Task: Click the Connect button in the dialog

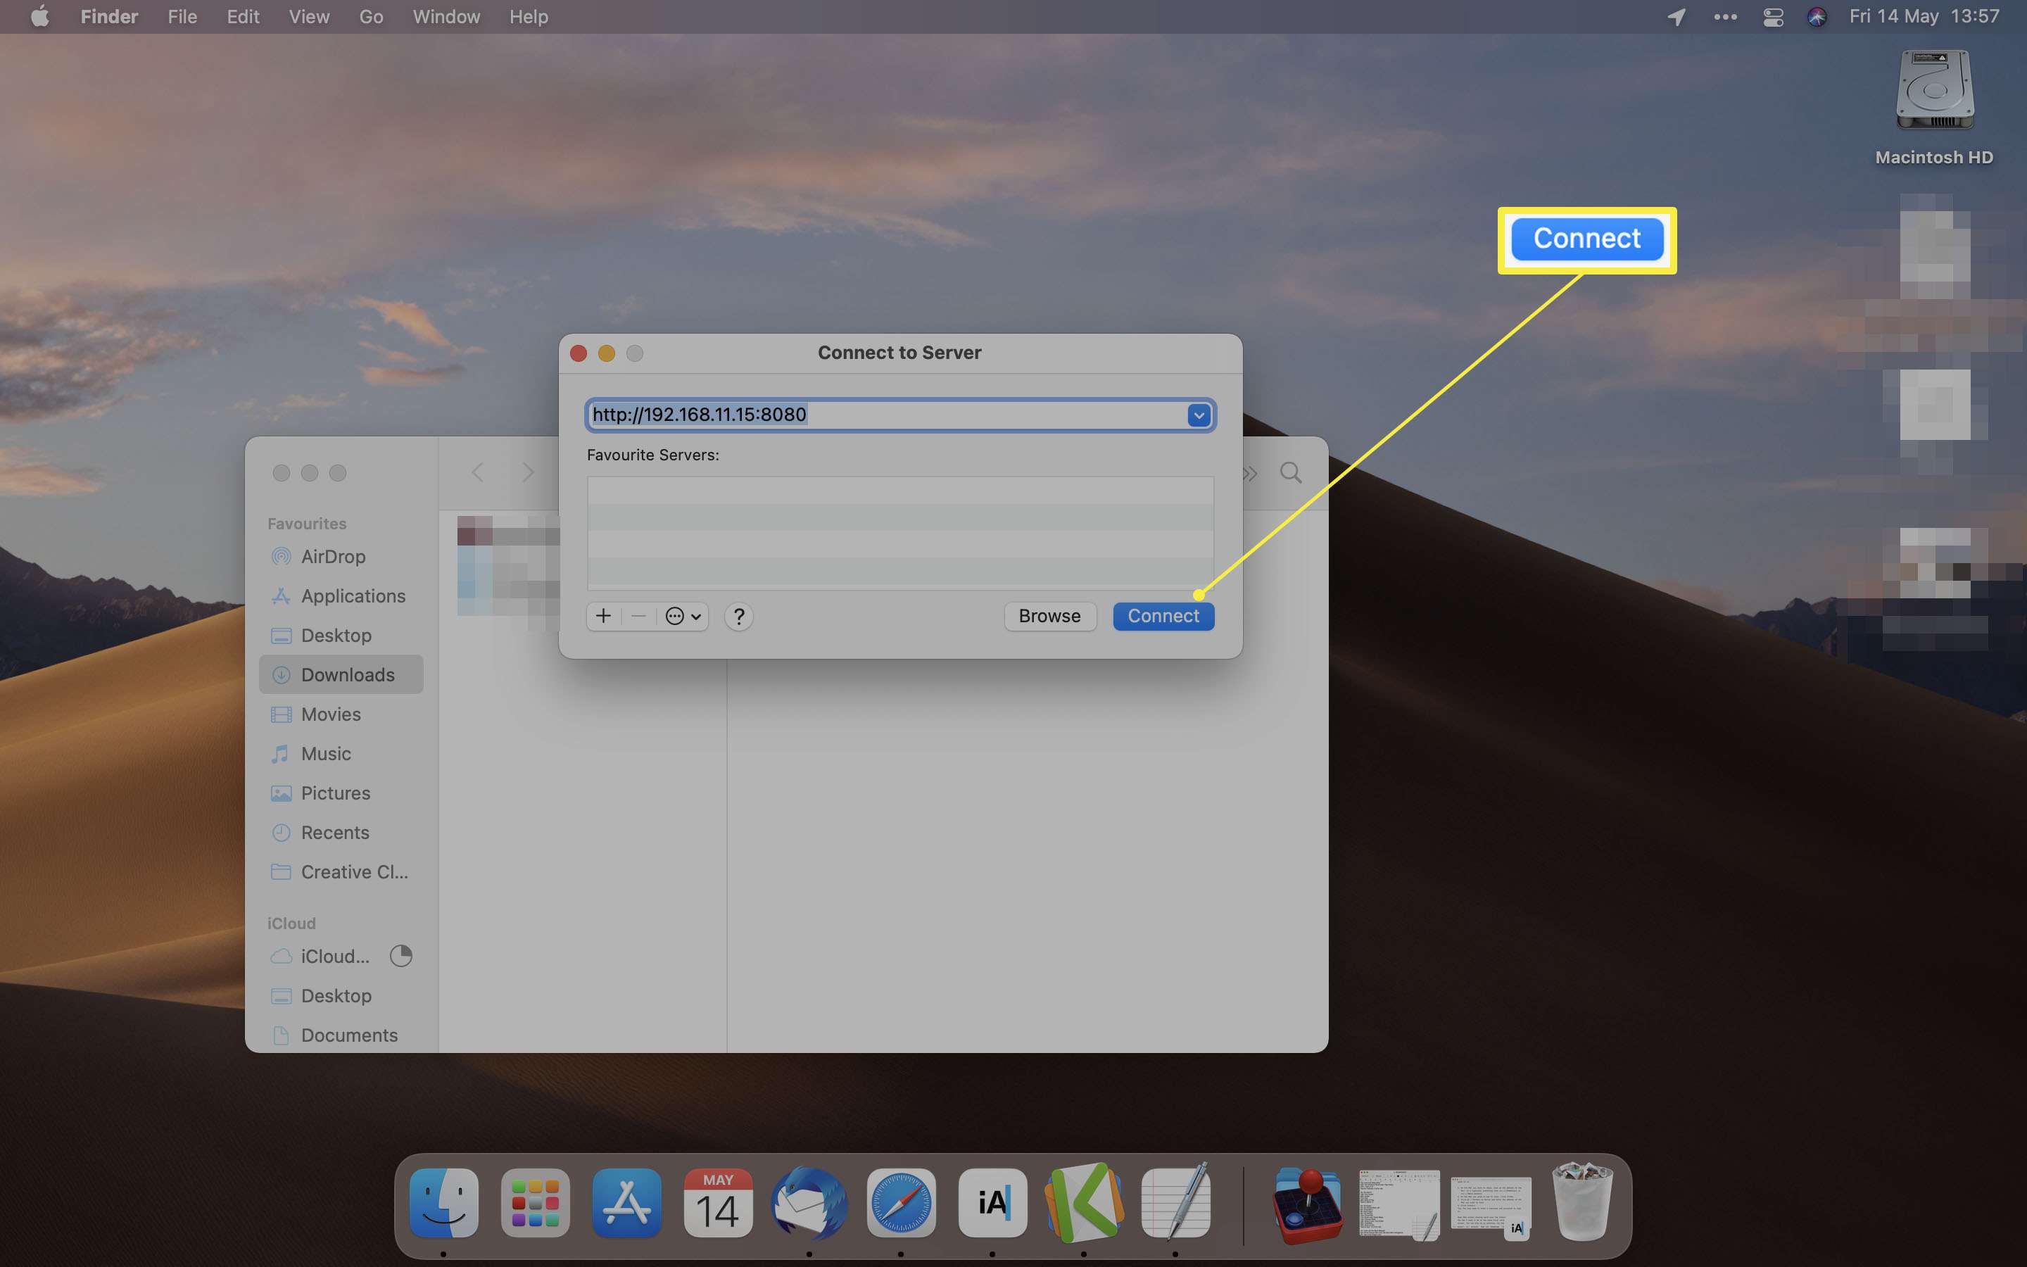Action: [1163, 616]
